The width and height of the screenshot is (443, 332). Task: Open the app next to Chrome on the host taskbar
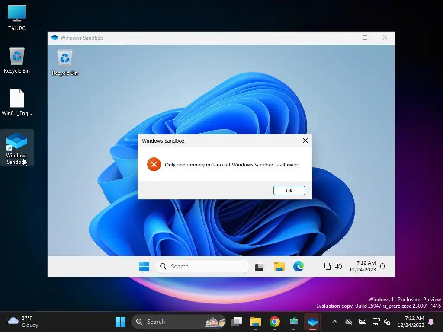(294, 322)
